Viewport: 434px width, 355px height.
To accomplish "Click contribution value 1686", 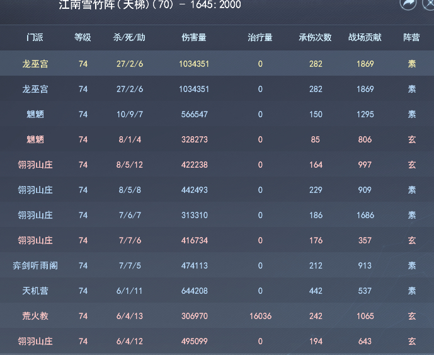I will (365, 215).
